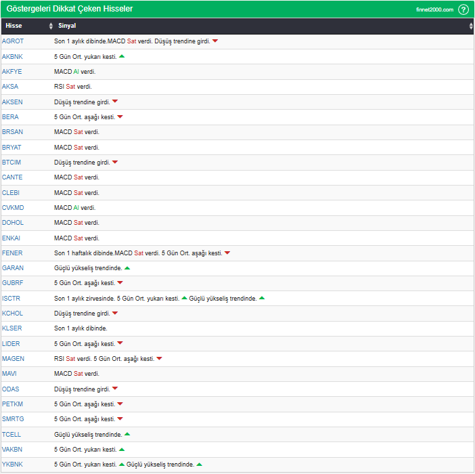This screenshot has width=475, height=474.
Task: Click the red down arrow in the KCHOL row
Action: pyautogui.click(x=115, y=313)
